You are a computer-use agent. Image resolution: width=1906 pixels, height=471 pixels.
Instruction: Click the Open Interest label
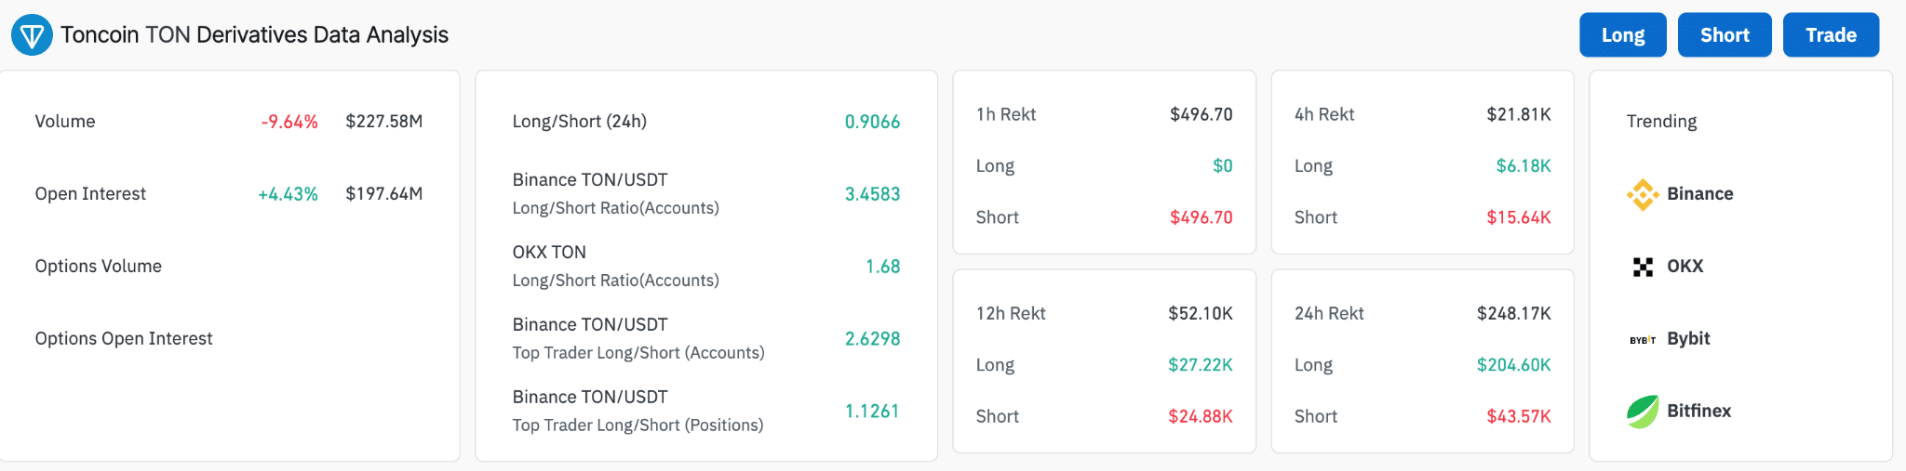click(90, 194)
